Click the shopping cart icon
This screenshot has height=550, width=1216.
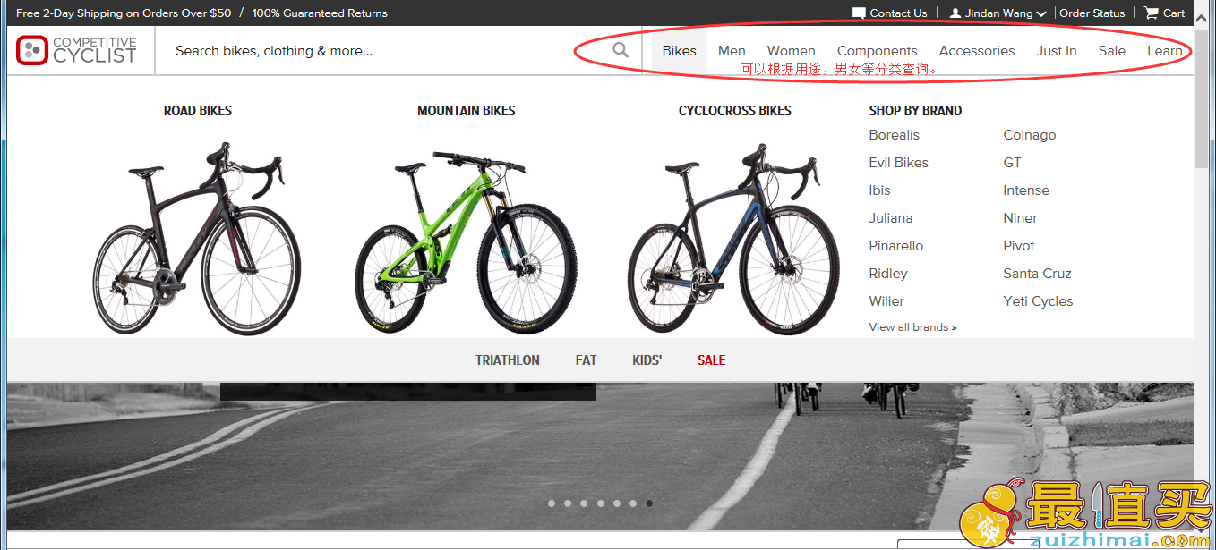1152,13
